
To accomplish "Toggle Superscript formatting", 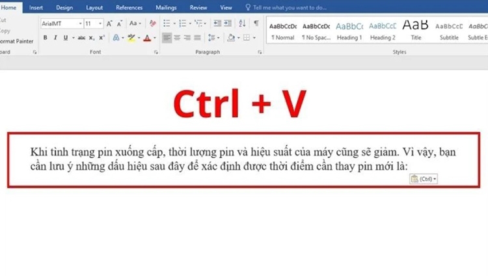I will coord(102,38).
